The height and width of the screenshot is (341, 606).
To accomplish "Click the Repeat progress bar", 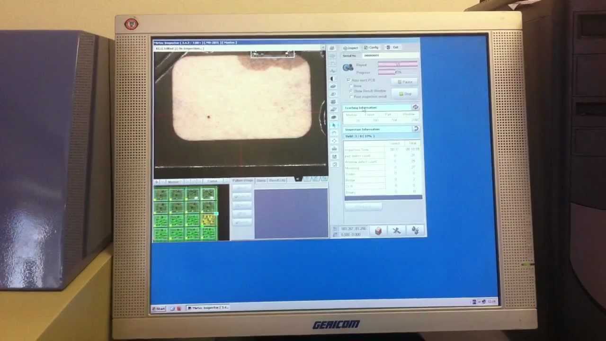I will pyautogui.click(x=398, y=64).
